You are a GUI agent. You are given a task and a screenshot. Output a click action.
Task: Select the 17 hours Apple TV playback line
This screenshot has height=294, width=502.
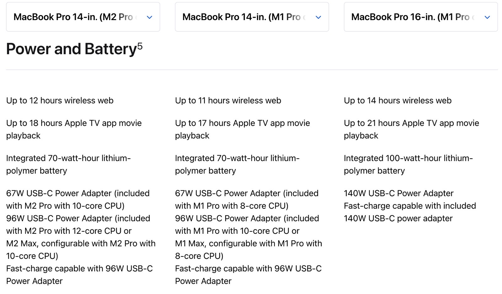(x=243, y=129)
